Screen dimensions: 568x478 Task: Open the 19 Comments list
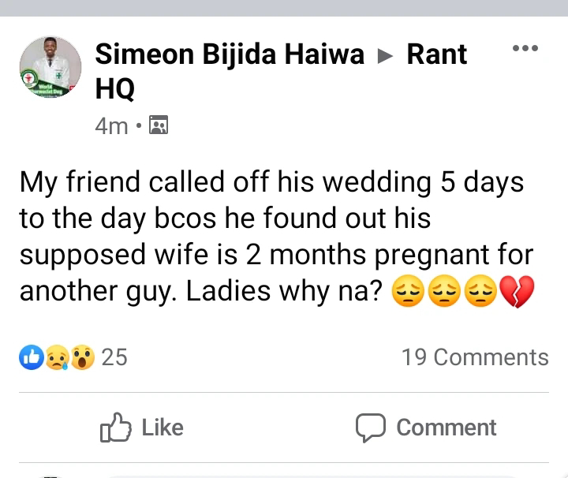(475, 357)
